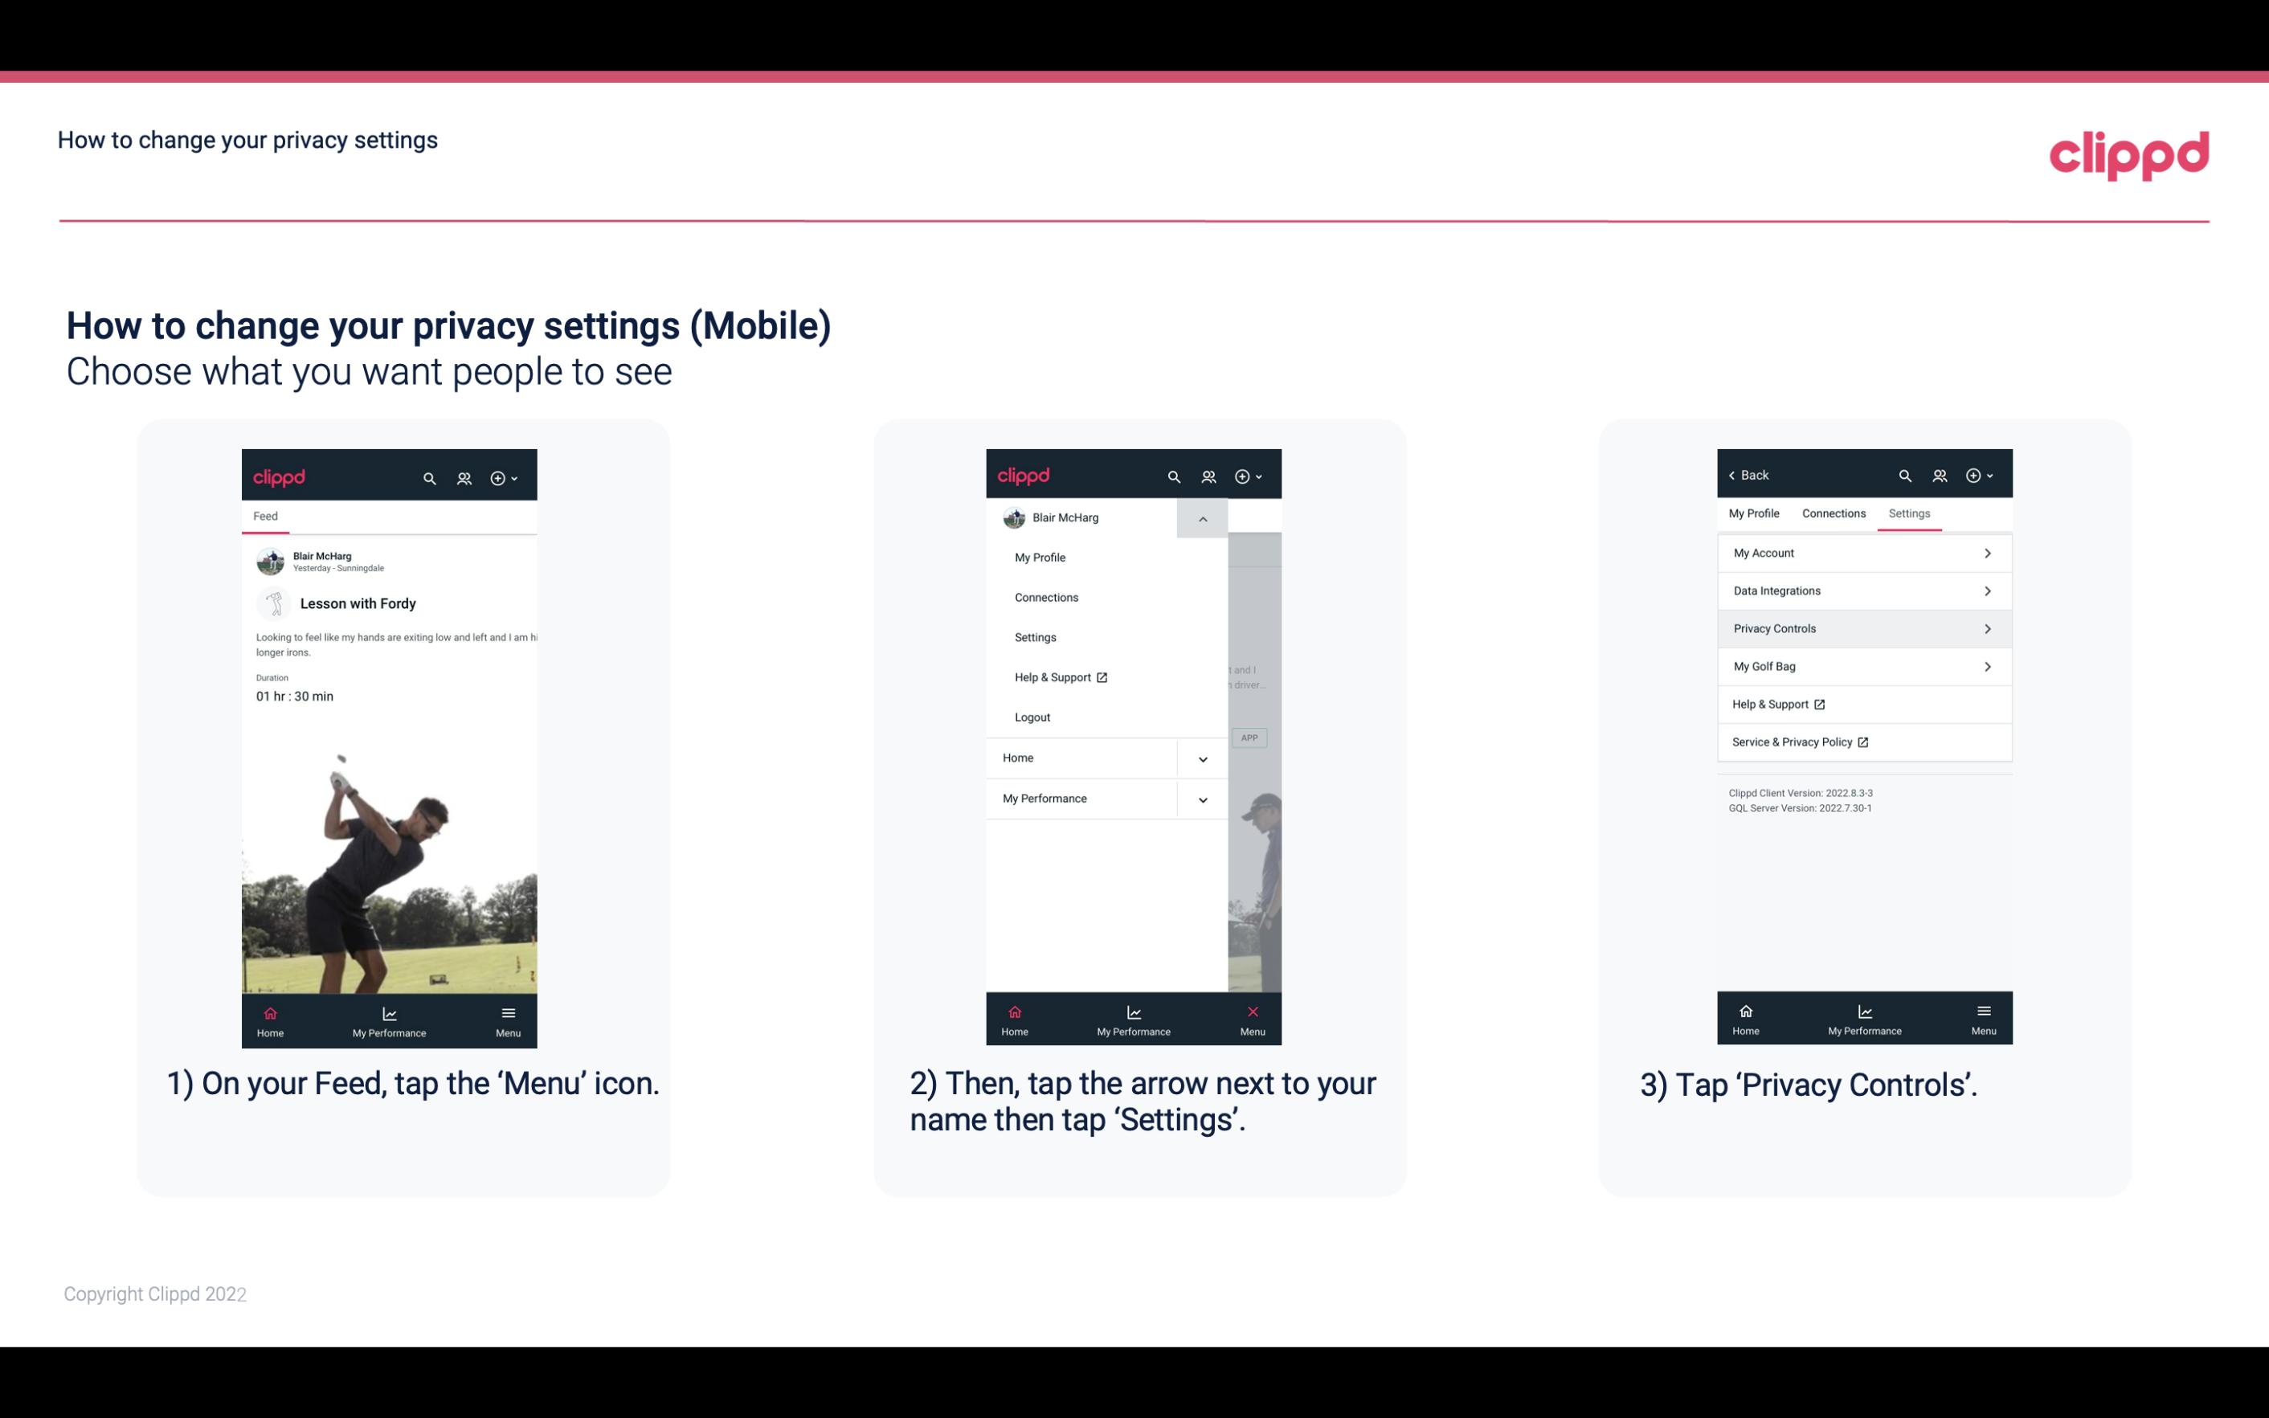Tap the Search icon on Feed screen
Viewport: 2269px width, 1418px height.
click(428, 476)
